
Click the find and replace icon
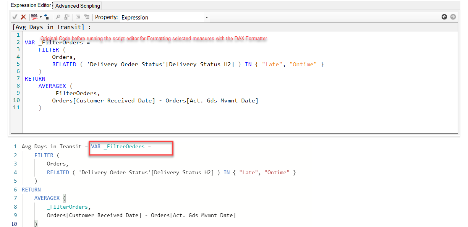pyautogui.click(x=67, y=17)
